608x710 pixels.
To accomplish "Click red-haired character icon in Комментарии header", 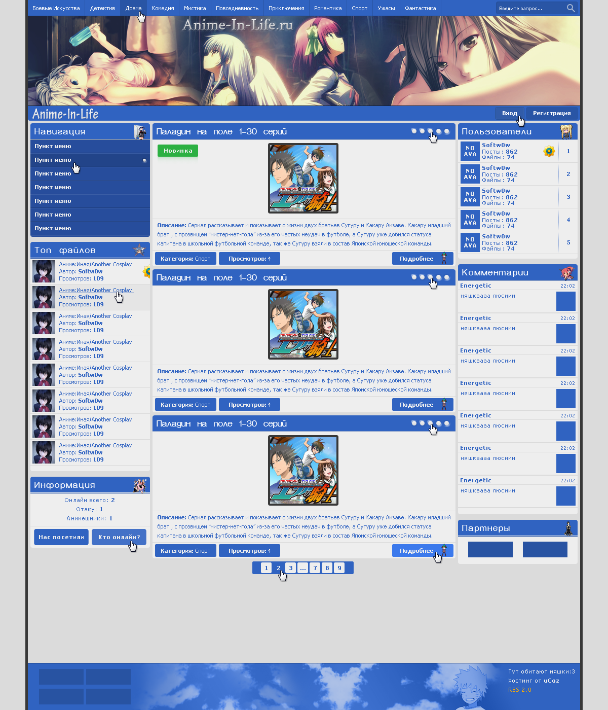I will click(x=566, y=272).
